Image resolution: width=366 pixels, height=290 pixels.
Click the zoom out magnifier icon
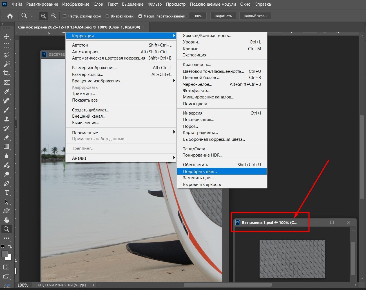(x=54, y=16)
